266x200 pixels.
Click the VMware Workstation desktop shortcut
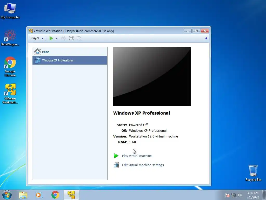[x=10, y=93]
